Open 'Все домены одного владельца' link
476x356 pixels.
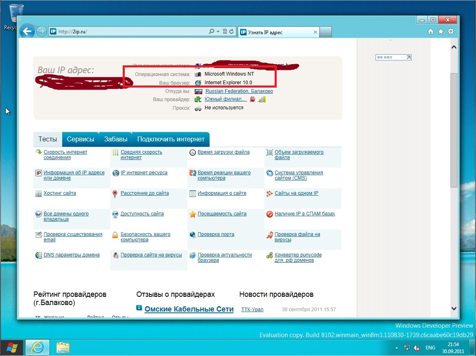(66, 216)
